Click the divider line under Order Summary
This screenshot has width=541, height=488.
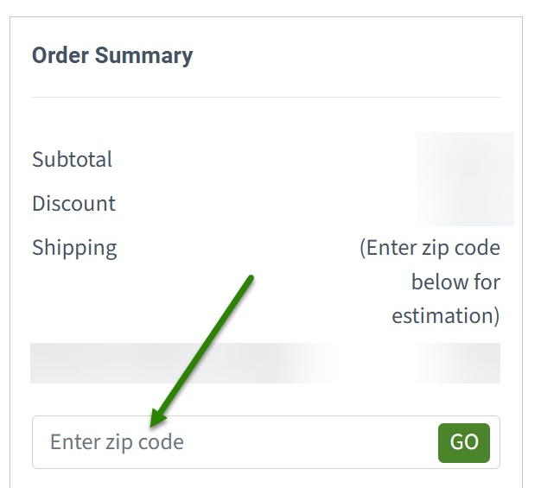[265, 98]
